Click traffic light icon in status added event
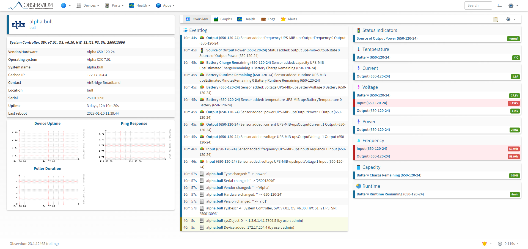 202,50
